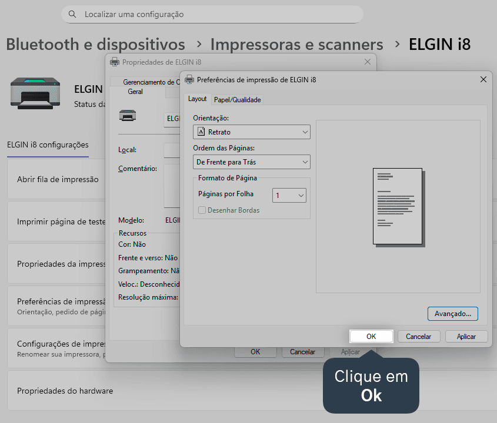This screenshot has height=423, width=497.
Task: Click the 'Páginas por Folha' label
Action: pyautogui.click(x=226, y=194)
